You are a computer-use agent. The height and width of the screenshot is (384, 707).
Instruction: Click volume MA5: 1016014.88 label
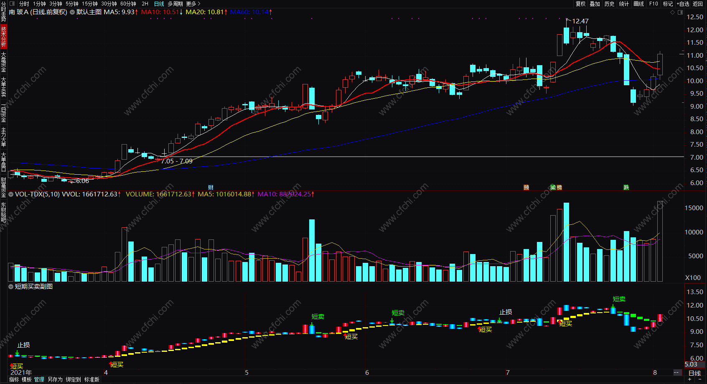[226, 194]
